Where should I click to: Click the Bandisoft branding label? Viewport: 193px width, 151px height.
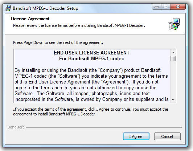(16, 127)
